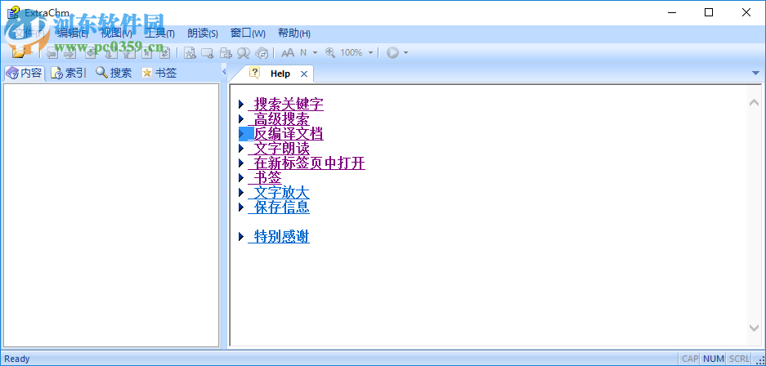766x366 pixels.
Task: Jump to previous topic up arrow
Action: 129,53
